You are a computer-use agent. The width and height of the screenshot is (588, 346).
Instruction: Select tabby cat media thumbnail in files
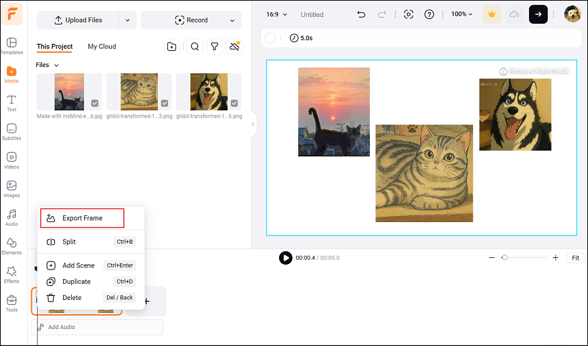tap(139, 91)
